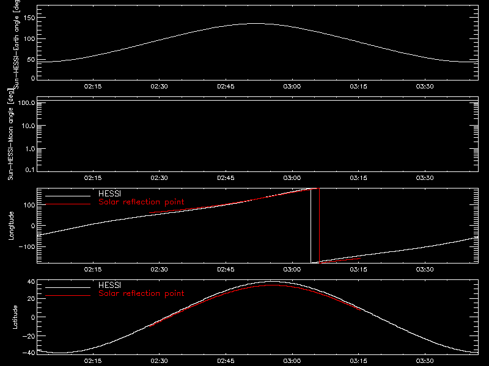The height and width of the screenshot is (366, 489).
Task: Select 02:45 time label under Longitude plot
Action: coord(226,270)
